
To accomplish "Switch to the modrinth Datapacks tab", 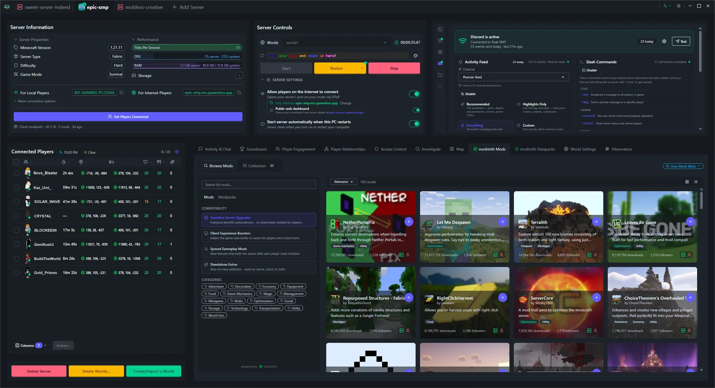I will click(535, 149).
